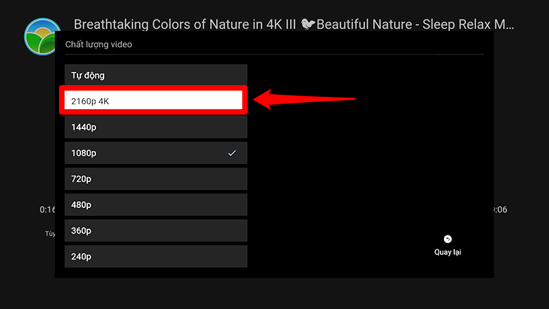549x309 pixels.
Task: Click the Breathtaking Colors of Nature video title
Action: coord(294,24)
